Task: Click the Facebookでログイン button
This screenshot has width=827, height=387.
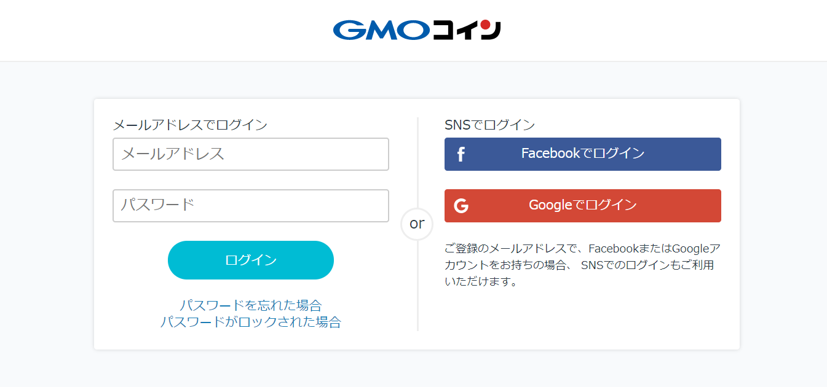Action: click(x=582, y=154)
